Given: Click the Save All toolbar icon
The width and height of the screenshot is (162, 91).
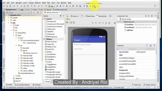Looking at the screenshot, I should [x=7, y=6].
